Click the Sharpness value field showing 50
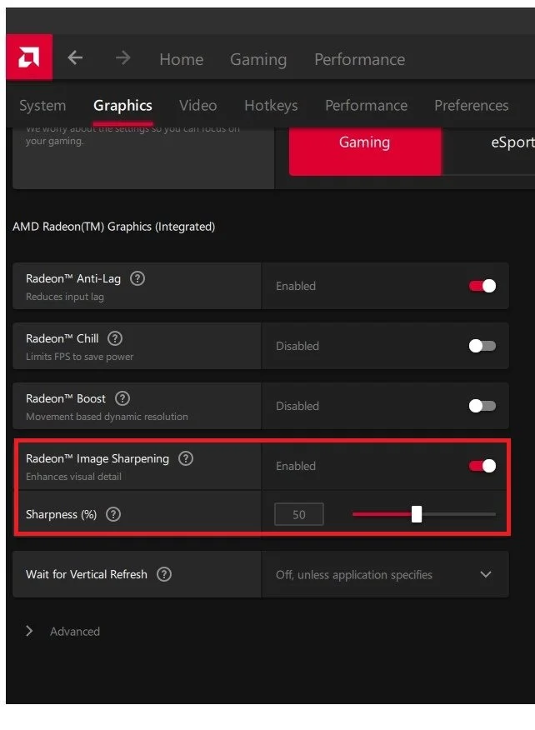This screenshot has width=535, height=730. pos(299,514)
